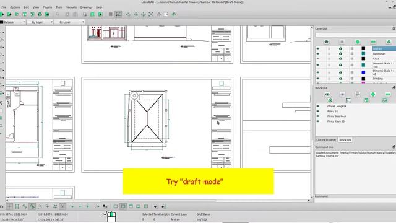Add new block with plus icon

tap(372, 94)
